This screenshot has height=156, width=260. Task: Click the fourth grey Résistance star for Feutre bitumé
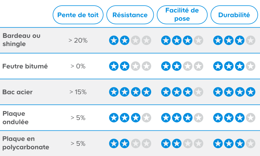[x=146, y=66]
